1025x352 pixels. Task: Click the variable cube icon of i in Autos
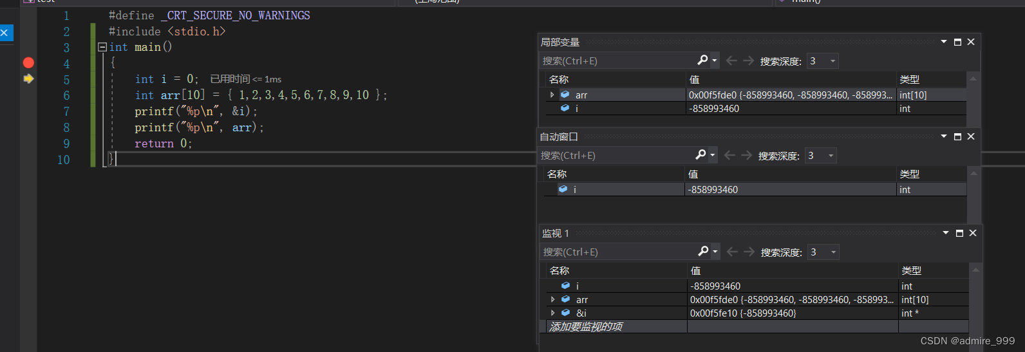click(563, 189)
